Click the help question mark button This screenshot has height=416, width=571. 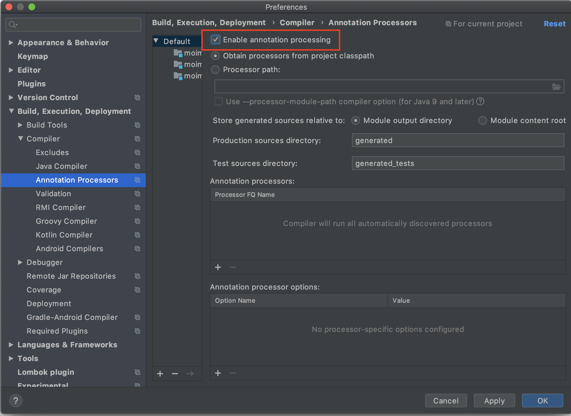(16, 401)
